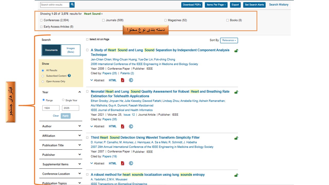Open PDF icon of first result
This screenshot has height=185, width=329.
pyautogui.click(x=123, y=80)
